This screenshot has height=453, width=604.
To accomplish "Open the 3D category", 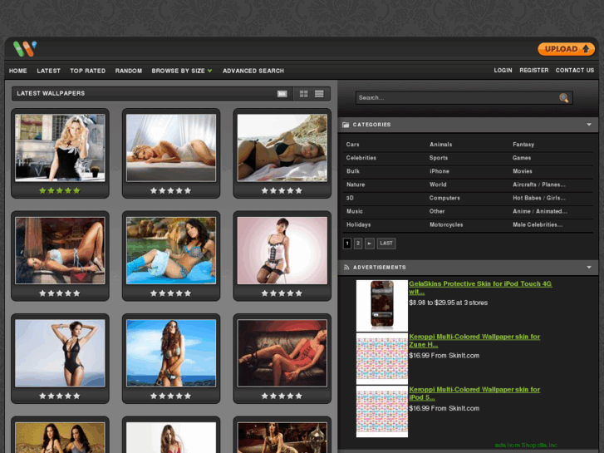I will click(350, 198).
